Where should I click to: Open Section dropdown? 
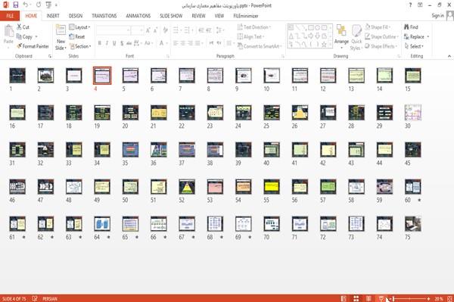pos(80,46)
